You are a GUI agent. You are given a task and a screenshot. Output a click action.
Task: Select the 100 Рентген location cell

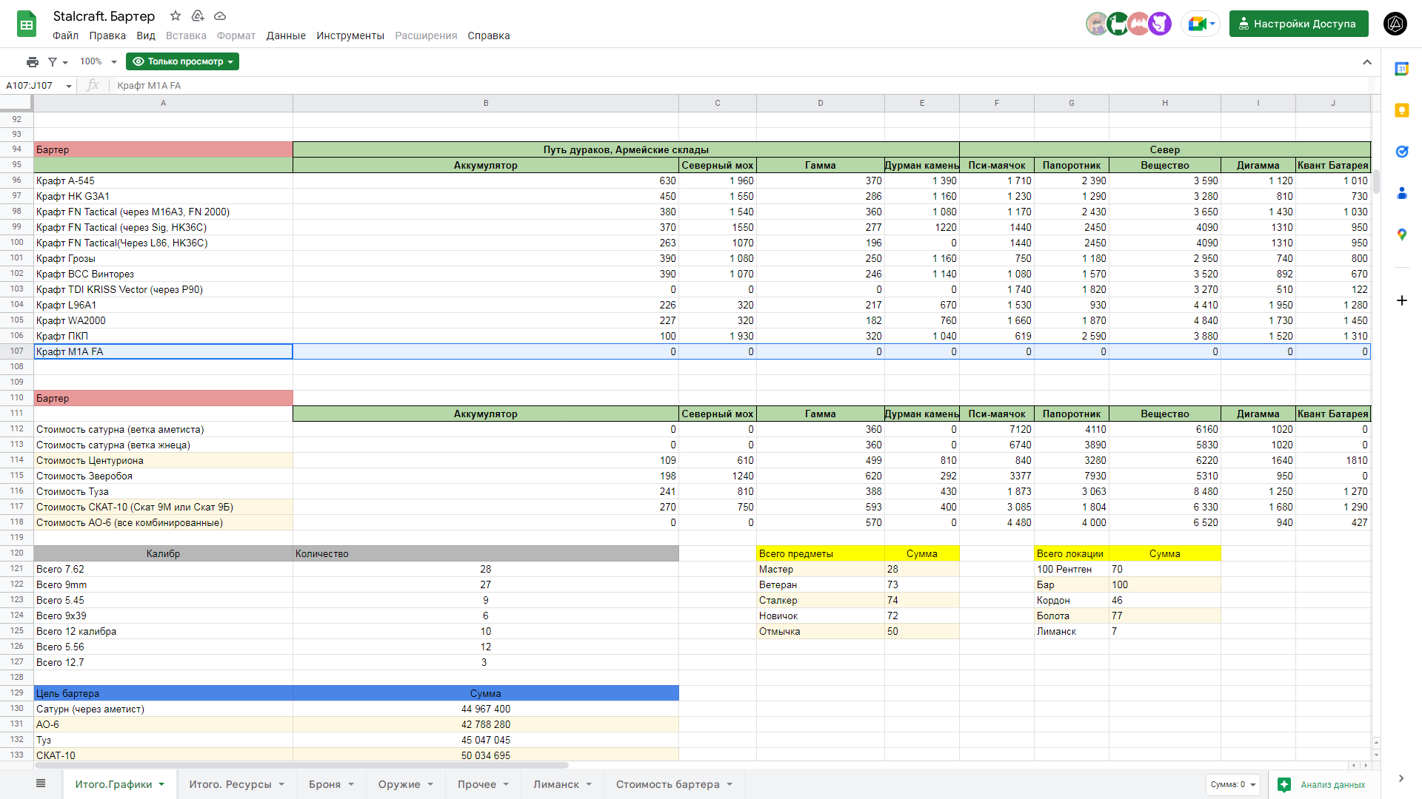[x=1072, y=569]
